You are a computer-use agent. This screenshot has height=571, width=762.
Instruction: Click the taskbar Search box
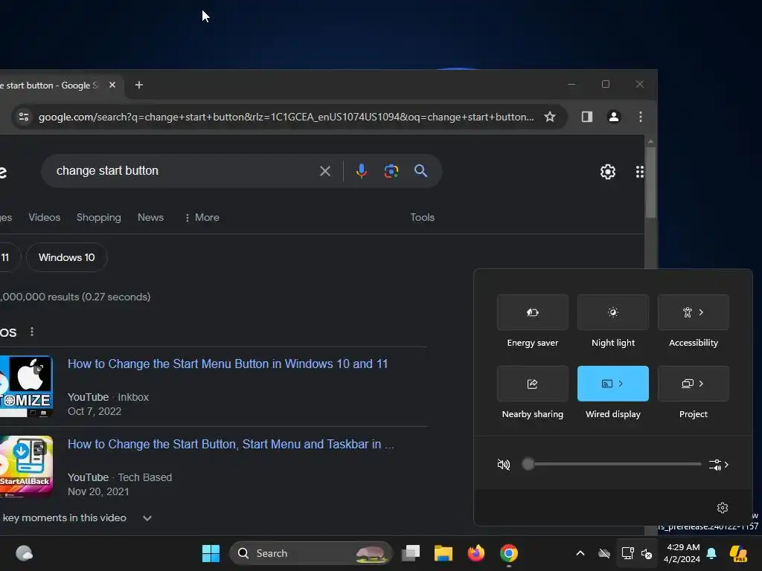[311, 553]
